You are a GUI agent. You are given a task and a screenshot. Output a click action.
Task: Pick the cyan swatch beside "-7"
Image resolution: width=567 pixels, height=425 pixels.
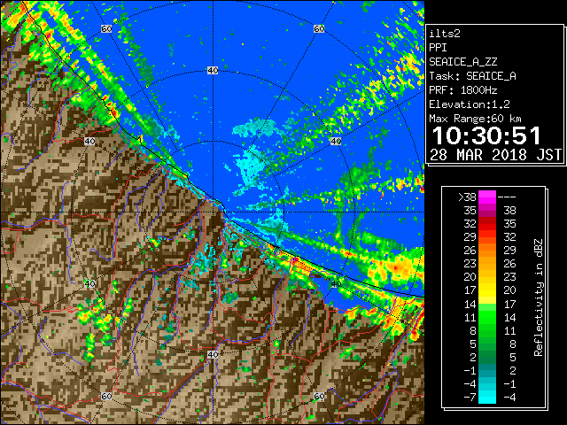487,398
